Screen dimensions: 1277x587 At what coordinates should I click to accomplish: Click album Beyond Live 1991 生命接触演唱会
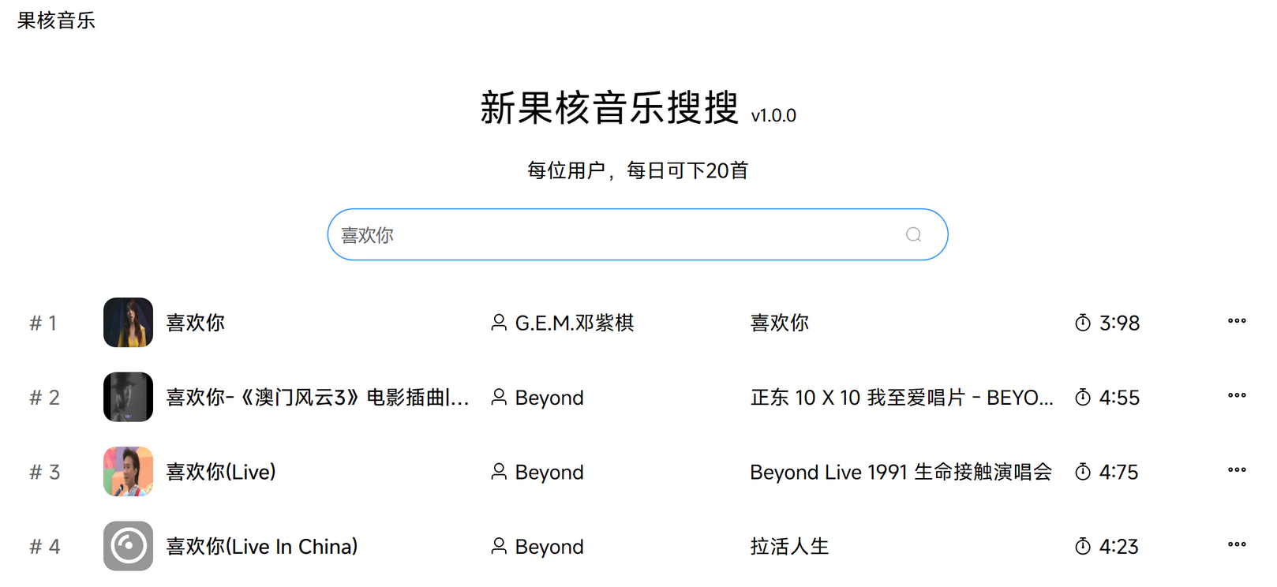click(x=901, y=472)
